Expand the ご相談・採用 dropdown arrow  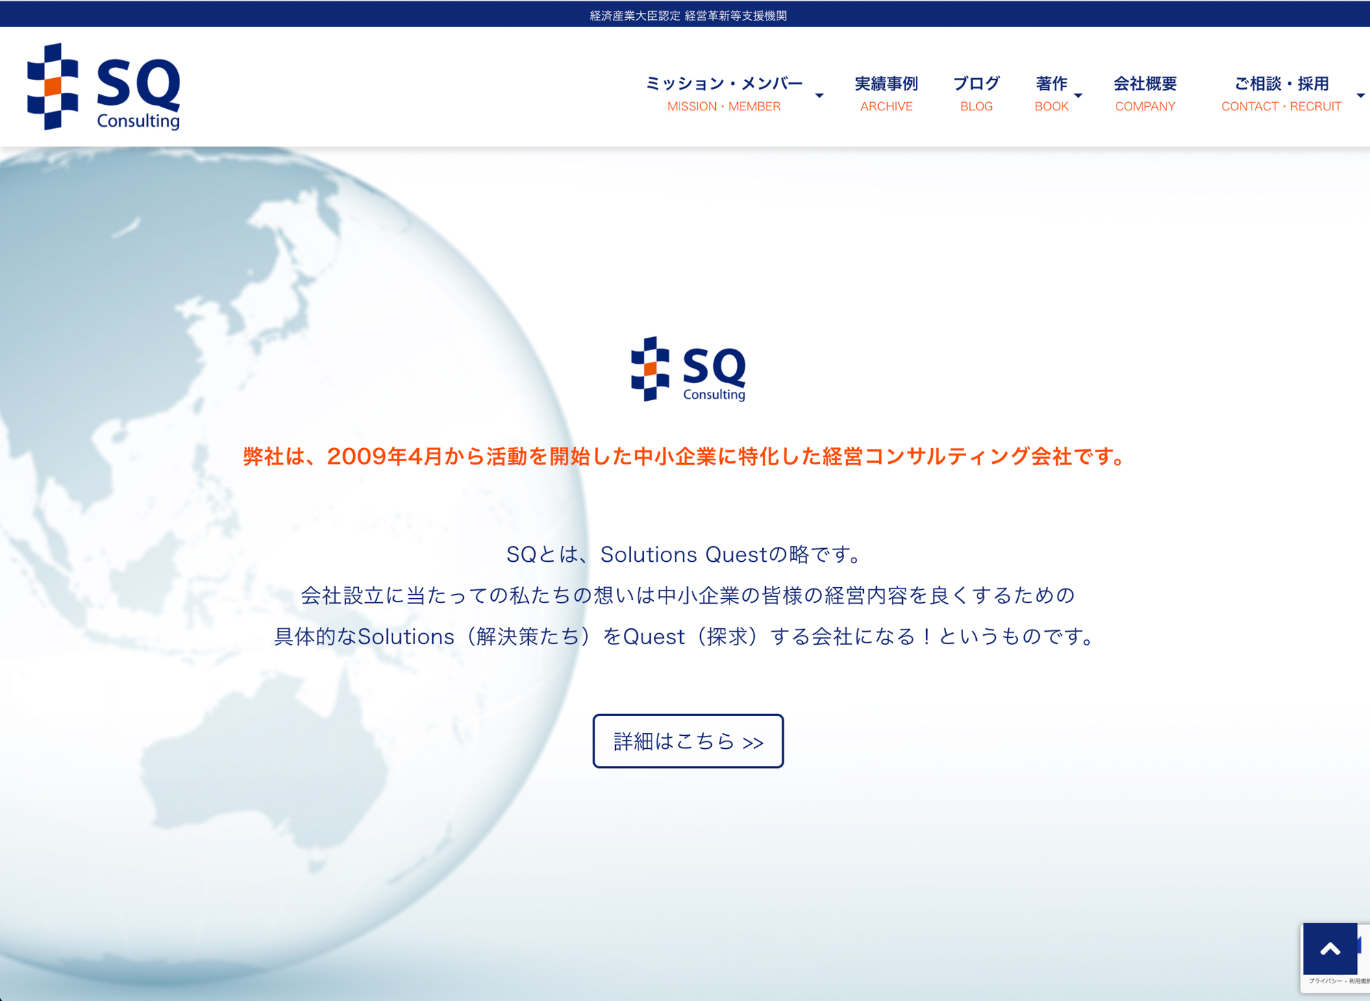click(x=1360, y=96)
